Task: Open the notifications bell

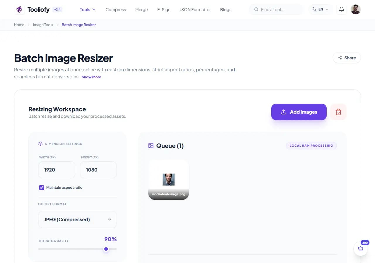Action: point(341,9)
